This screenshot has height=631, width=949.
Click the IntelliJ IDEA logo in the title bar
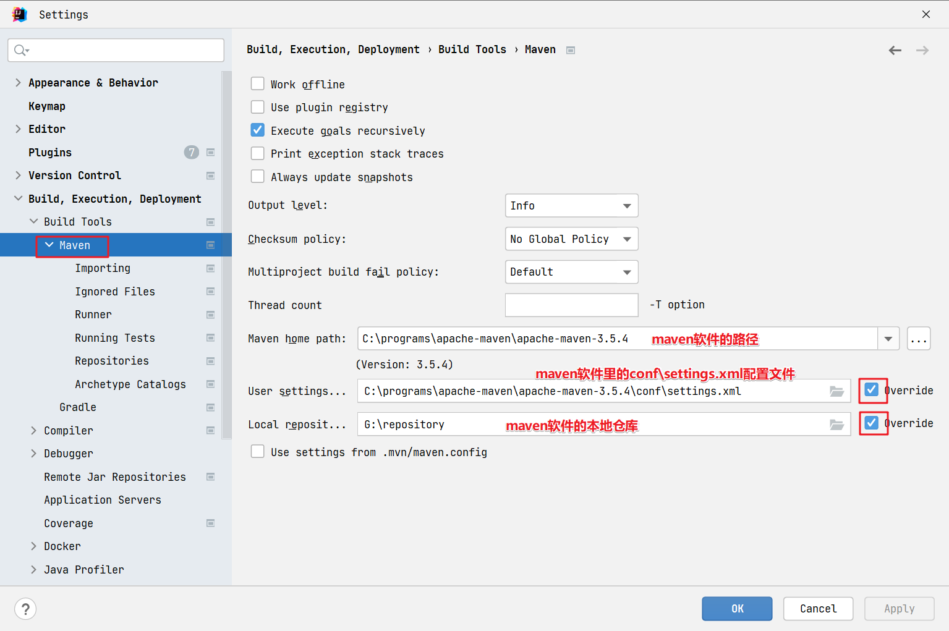(x=20, y=14)
